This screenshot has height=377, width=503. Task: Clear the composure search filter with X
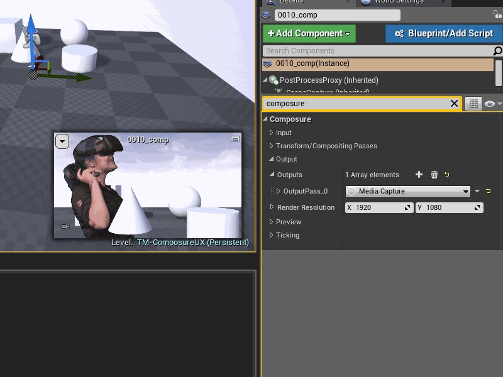[455, 104]
